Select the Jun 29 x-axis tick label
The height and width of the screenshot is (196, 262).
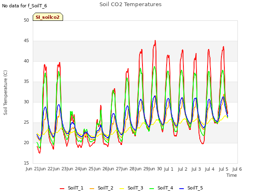pyautogui.click(x=142, y=169)
